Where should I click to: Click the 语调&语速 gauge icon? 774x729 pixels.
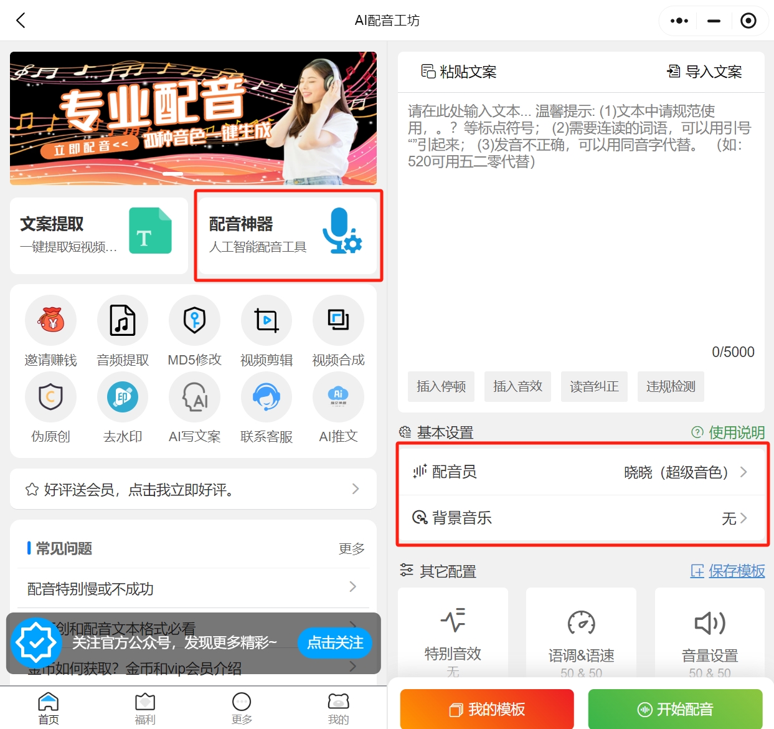point(582,622)
